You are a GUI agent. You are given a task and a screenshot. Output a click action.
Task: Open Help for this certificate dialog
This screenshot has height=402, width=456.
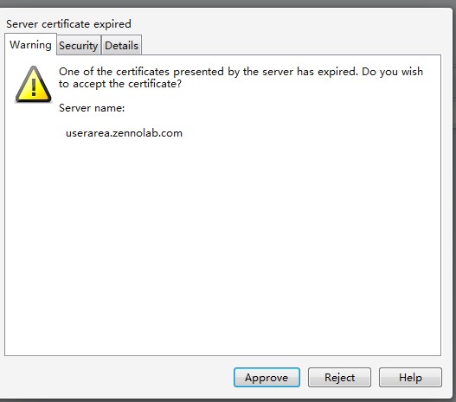click(x=410, y=377)
